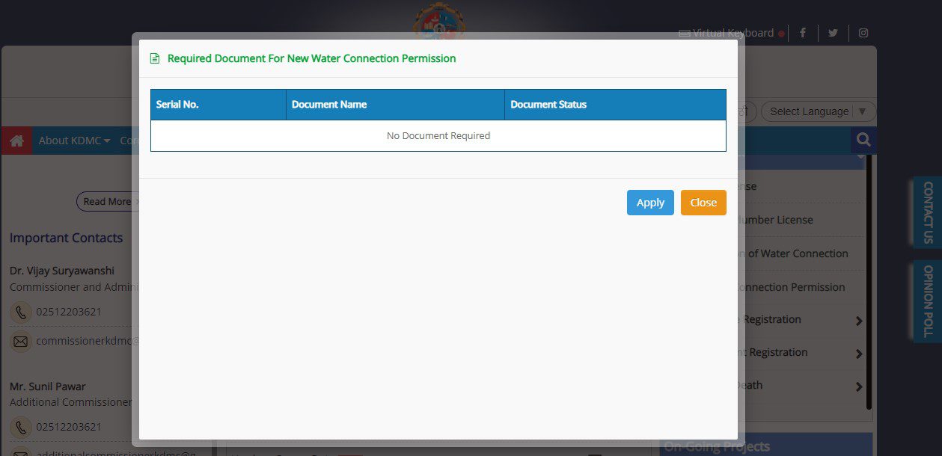Expand the Select Language dropdown
The image size is (942, 456).
pos(819,111)
